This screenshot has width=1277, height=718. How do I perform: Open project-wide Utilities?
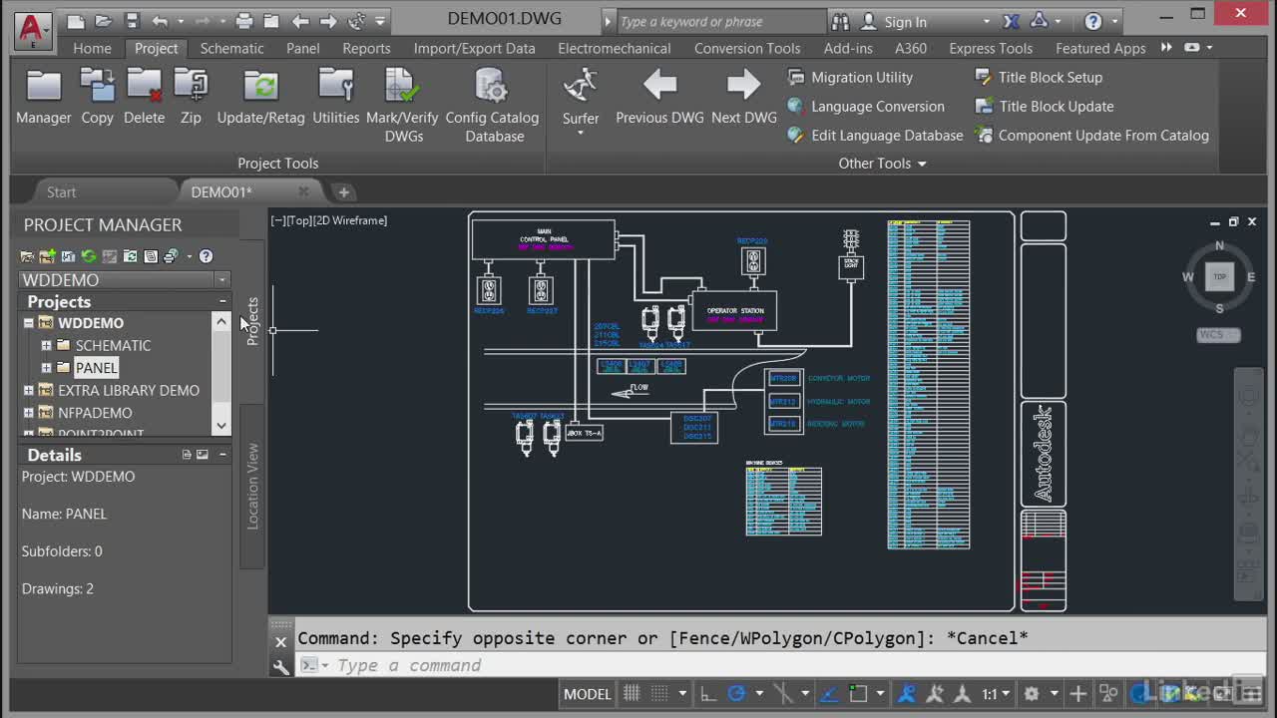[335, 97]
